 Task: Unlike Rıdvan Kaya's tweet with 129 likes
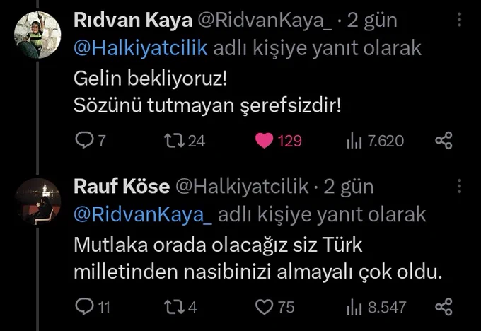coord(265,141)
